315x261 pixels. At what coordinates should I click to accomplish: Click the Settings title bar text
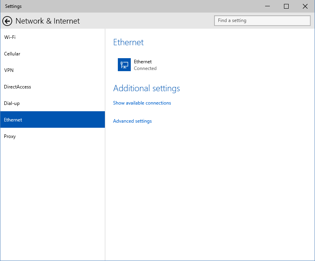point(13,6)
